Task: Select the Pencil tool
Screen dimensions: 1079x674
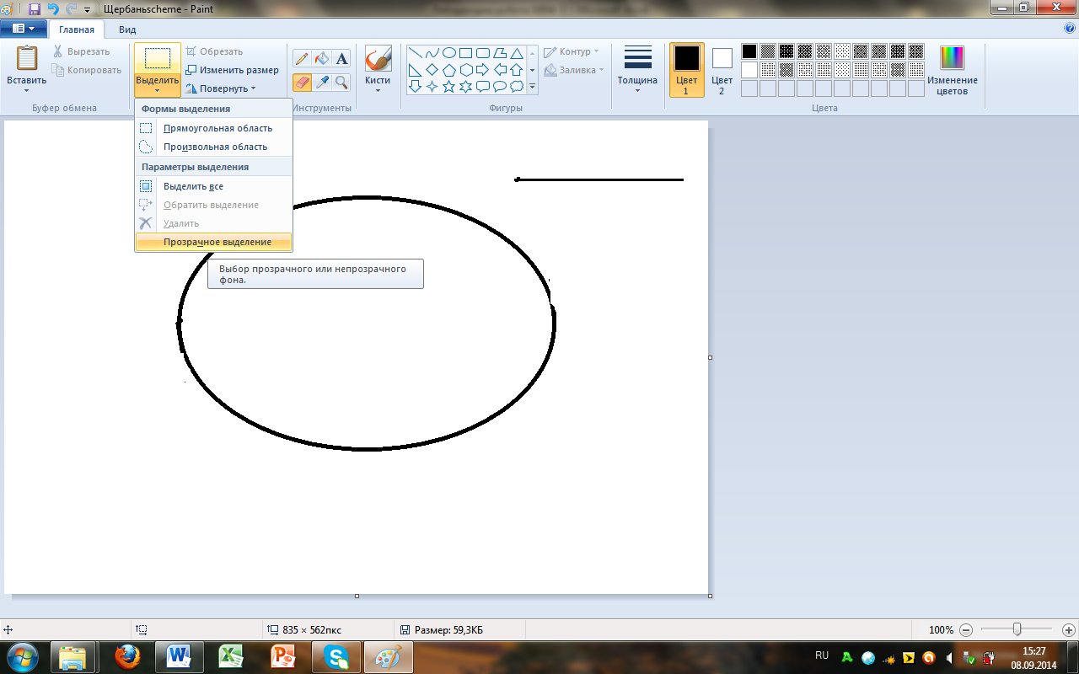Action: pyautogui.click(x=302, y=58)
